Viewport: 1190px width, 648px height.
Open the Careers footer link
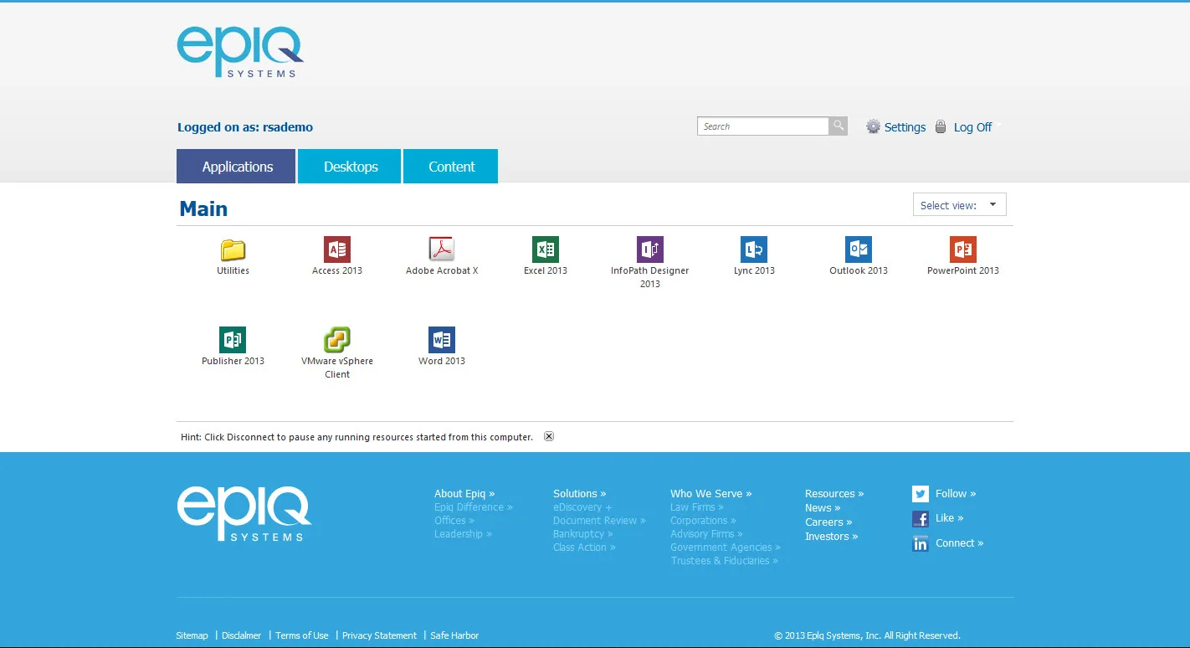(x=828, y=522)
